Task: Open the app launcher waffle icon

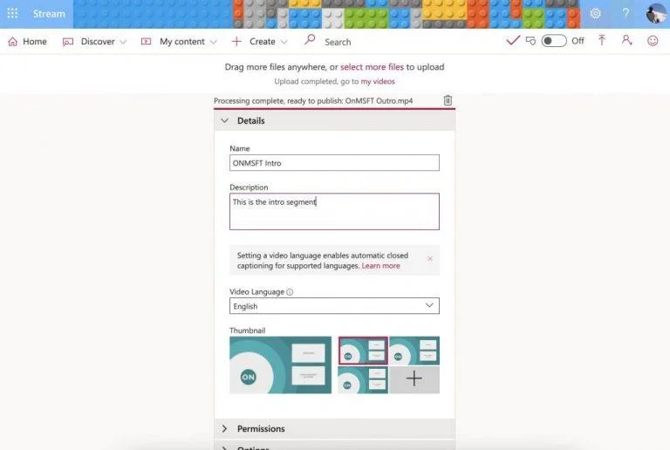Action: coord(12,13)
